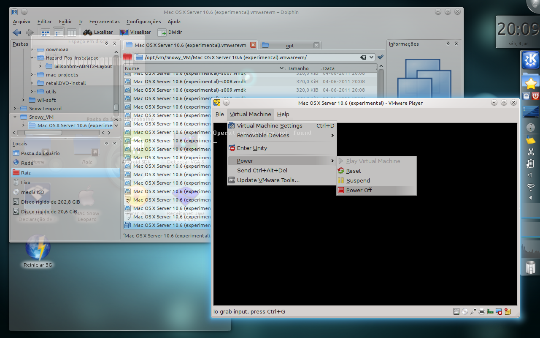Open the location bar history dropdown

pyautogui.click(x=371, y=57)
